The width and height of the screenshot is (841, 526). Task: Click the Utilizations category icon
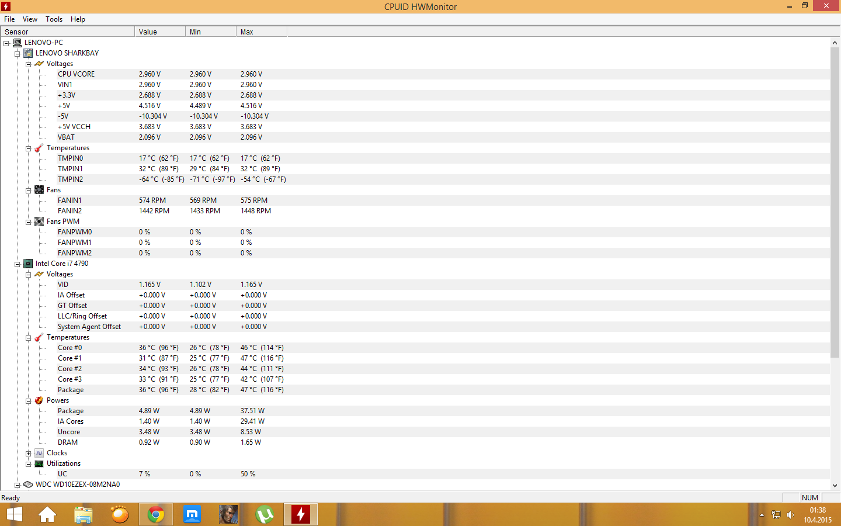(x=39, y=463)
